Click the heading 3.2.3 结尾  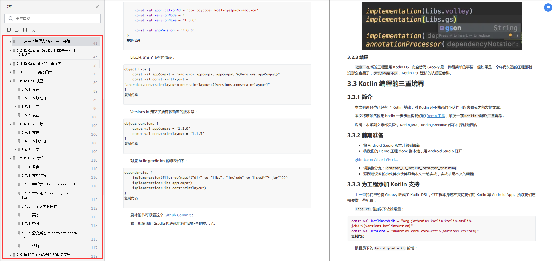click(x=358, y=57)
